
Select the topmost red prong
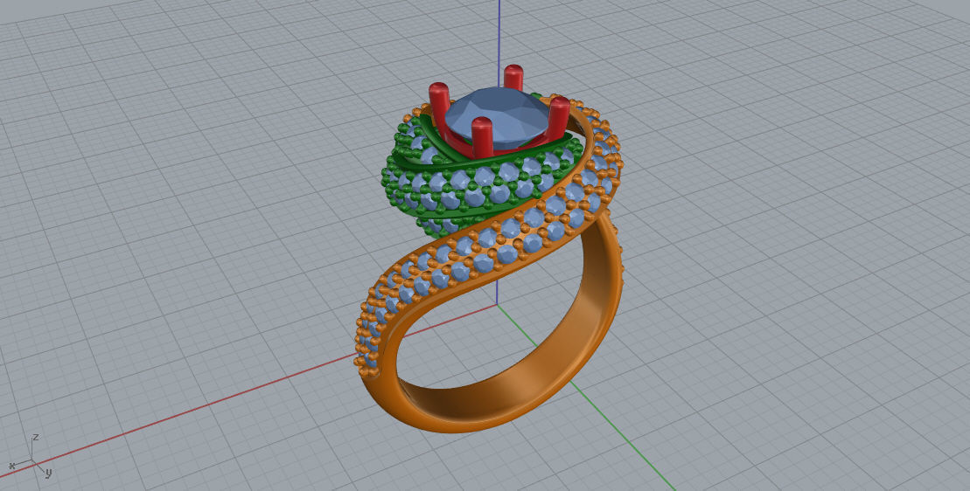pos(513,78)
